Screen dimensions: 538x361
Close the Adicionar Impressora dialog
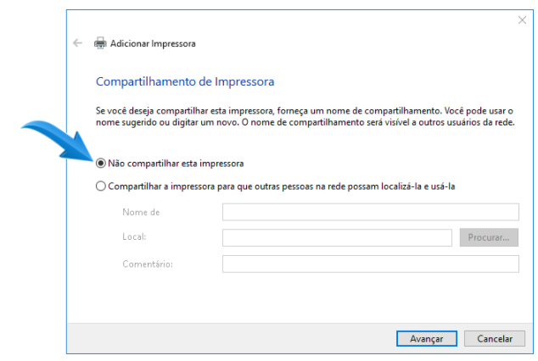[522, 20]
